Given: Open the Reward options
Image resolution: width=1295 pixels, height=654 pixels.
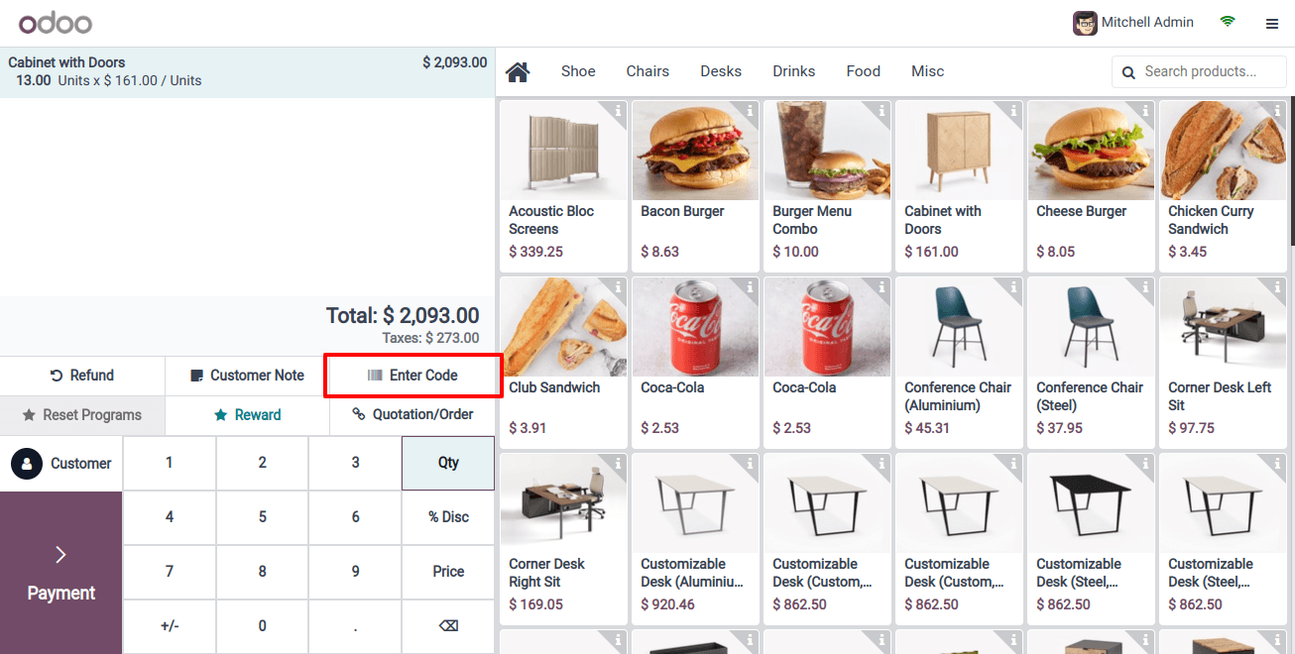Looking at the screenshot, I should [x=248, y=415].
